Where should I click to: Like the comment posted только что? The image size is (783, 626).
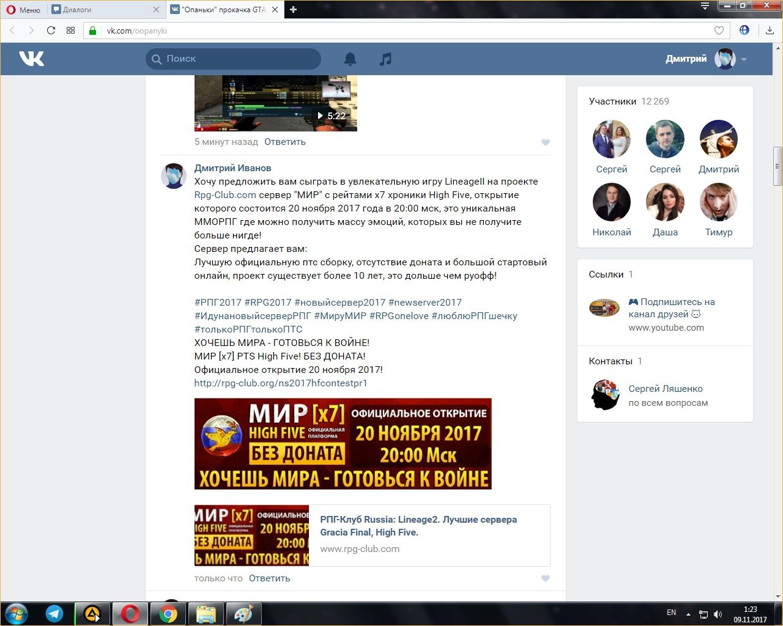coord(546,578)
